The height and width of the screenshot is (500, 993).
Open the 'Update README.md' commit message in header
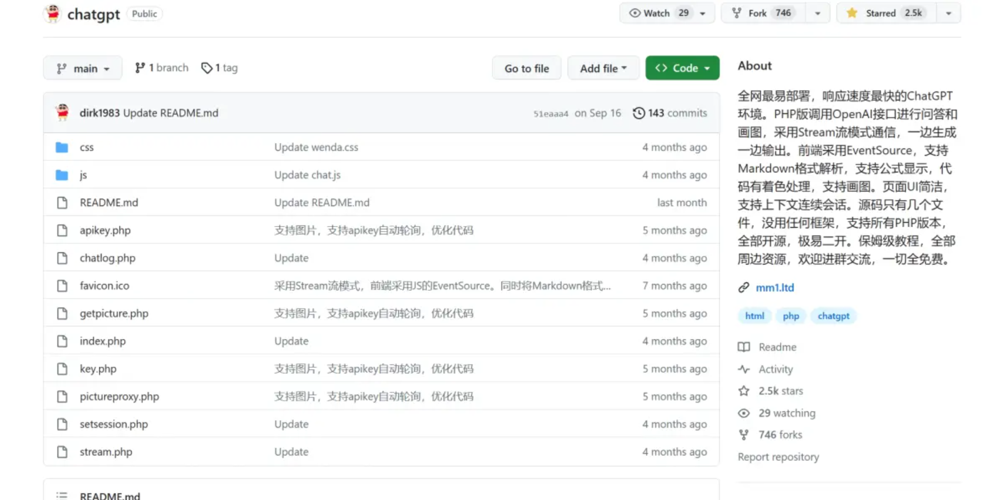pos(170,113)
